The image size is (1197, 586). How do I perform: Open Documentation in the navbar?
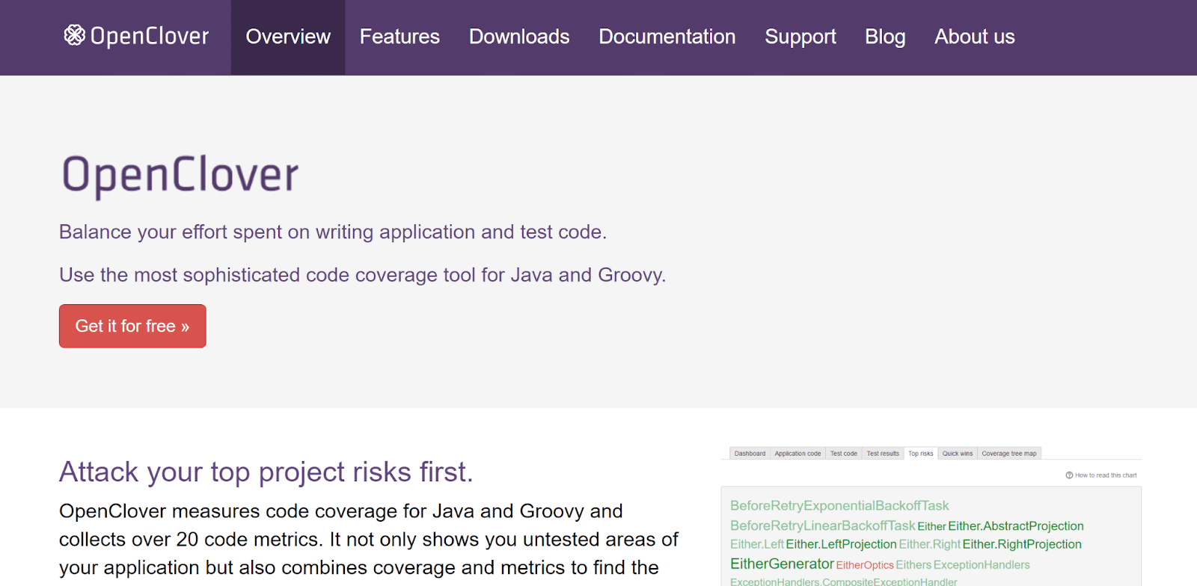point(667,37)
